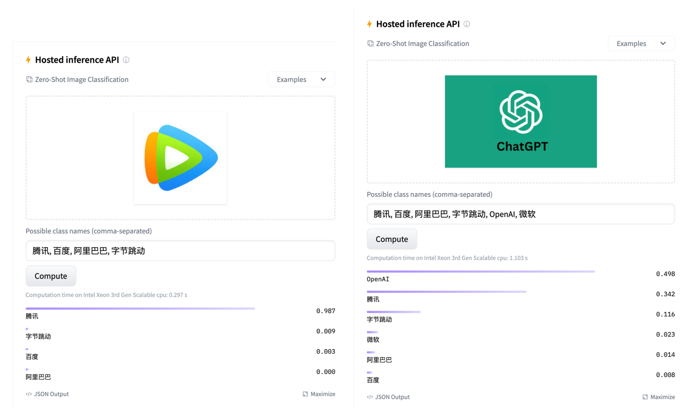Click the 腾讯 0.987 score bar
Image resolution: width=697 pixels, height=415 pixels.
point(140,309)
